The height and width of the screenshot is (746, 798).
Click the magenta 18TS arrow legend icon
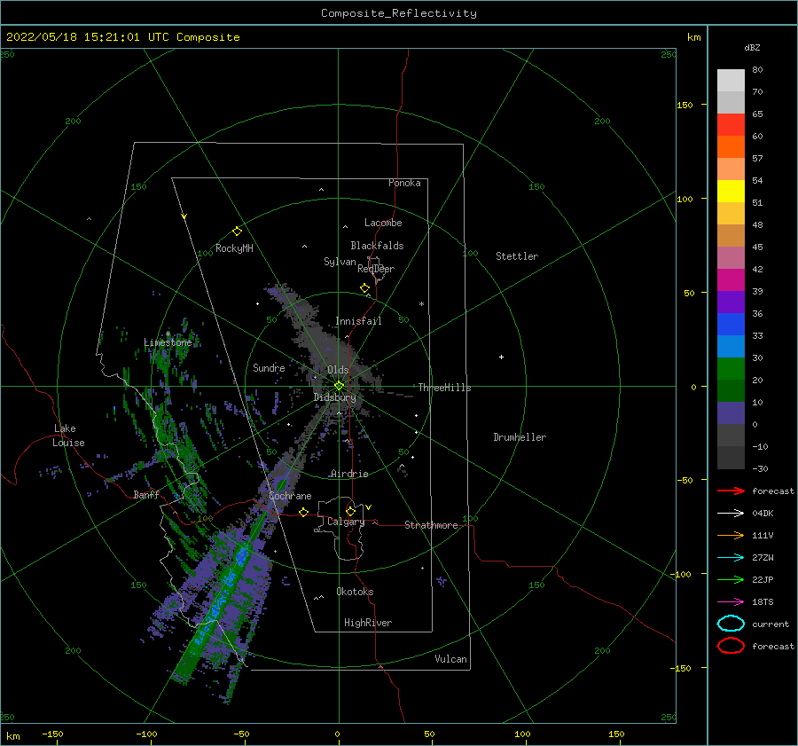point(731,602)
